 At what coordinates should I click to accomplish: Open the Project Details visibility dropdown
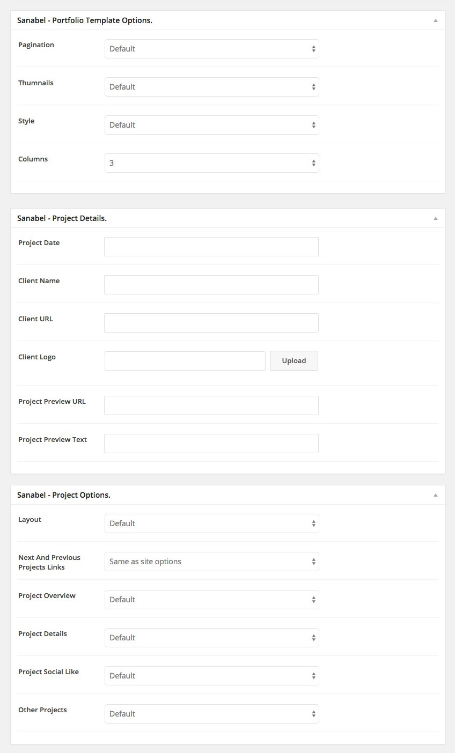tap(211, 638)
